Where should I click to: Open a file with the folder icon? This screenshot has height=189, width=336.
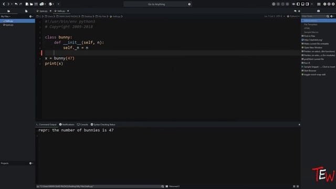click(31, 4)
